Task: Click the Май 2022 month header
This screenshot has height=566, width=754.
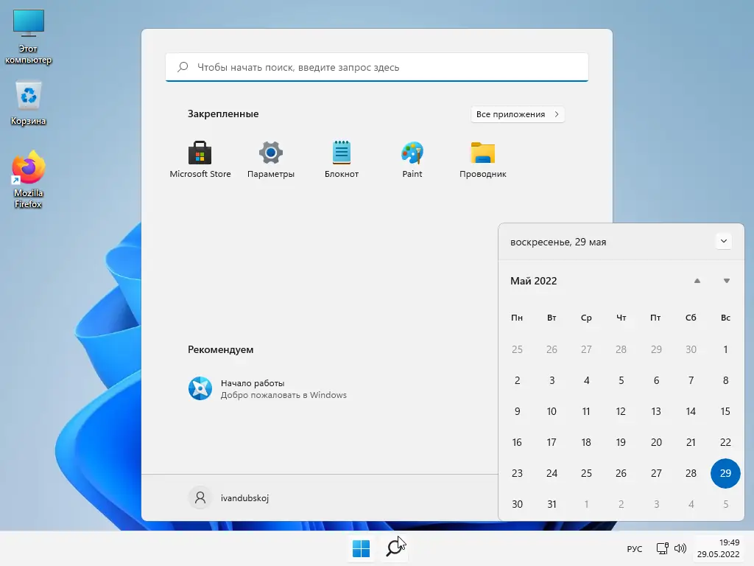Action: point(533,281)
